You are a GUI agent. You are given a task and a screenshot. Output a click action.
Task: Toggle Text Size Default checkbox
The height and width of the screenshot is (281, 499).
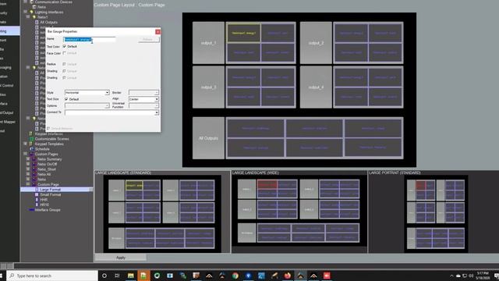[66, 99]
